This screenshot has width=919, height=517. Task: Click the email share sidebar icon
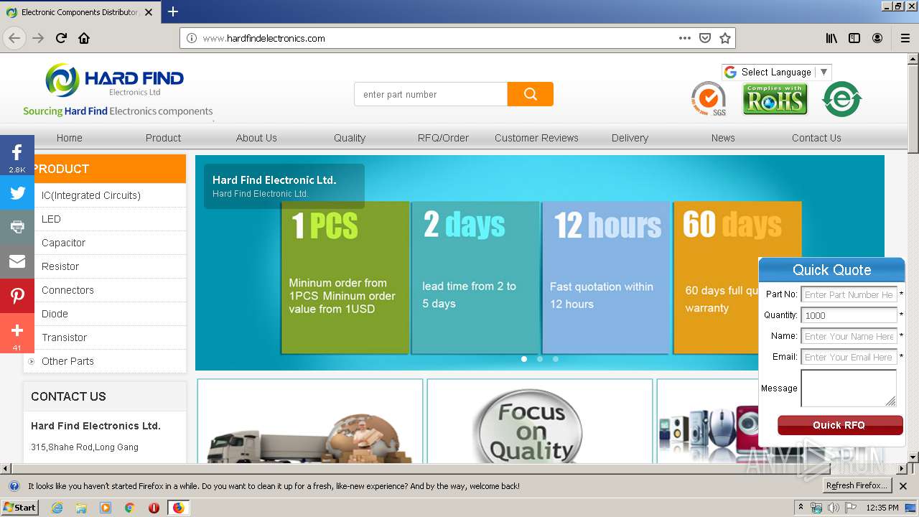17,261
